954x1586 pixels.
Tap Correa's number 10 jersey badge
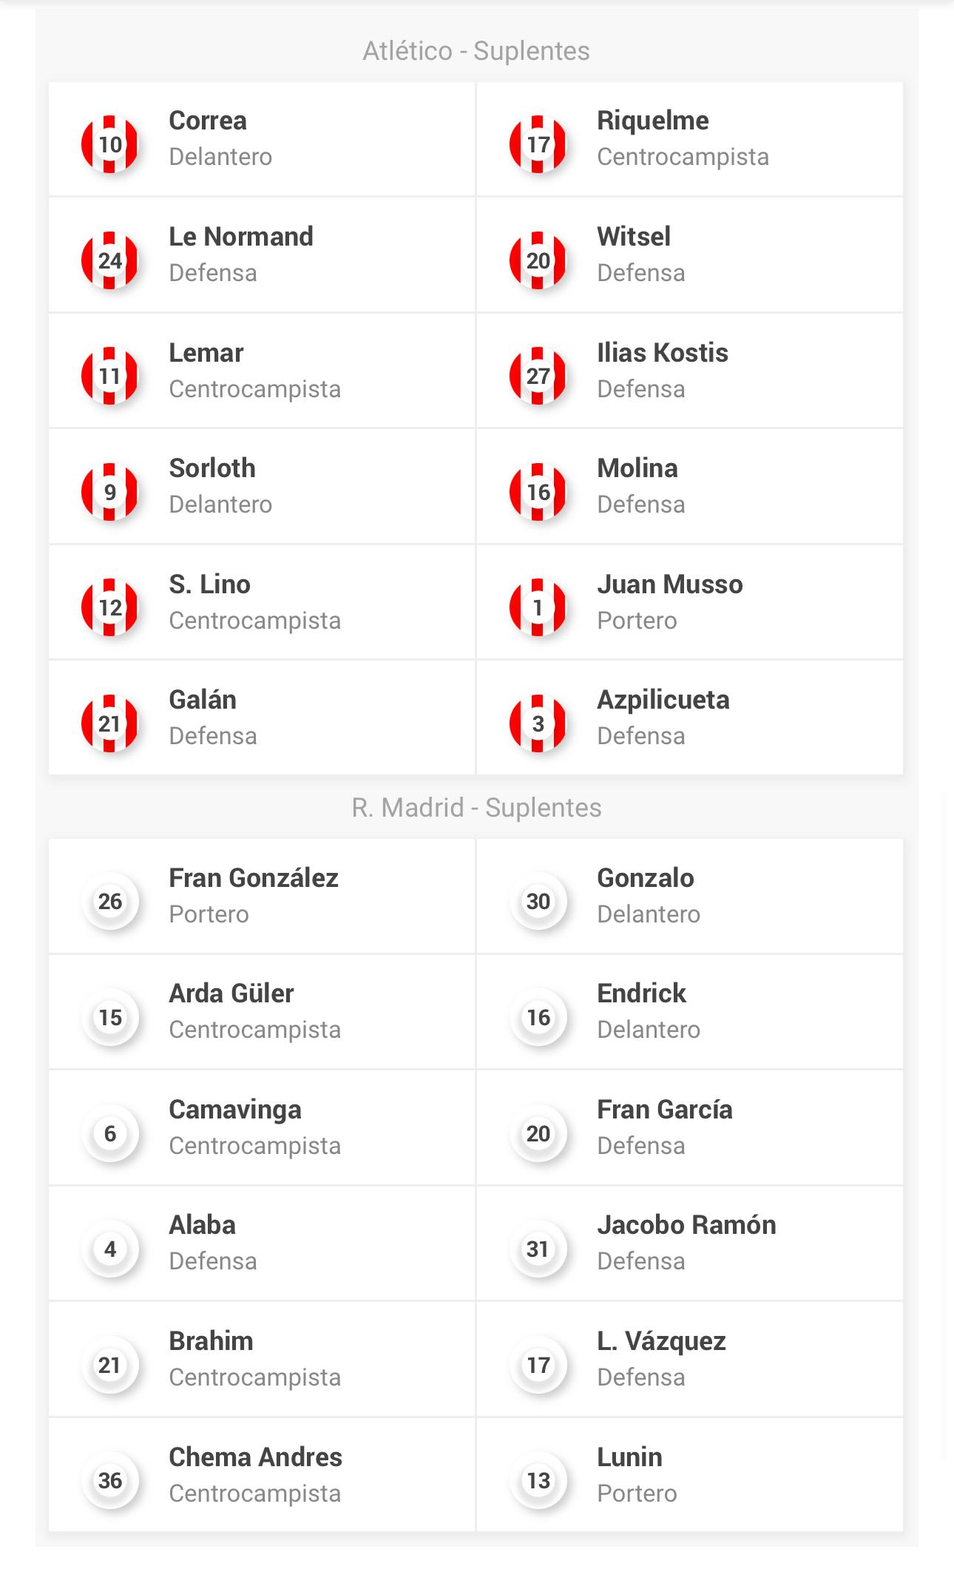(x=110, y=144)
